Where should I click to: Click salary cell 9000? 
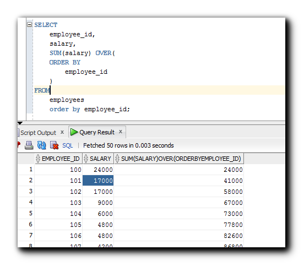point(98,203)
